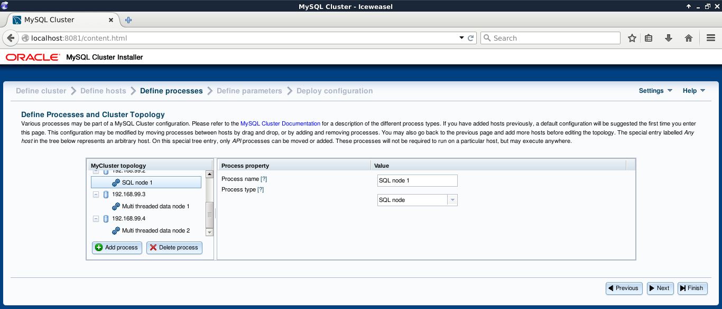Open the downloads arrow icon
The image size is (722, 309).
pyautogui.click(x=668, y=38)
